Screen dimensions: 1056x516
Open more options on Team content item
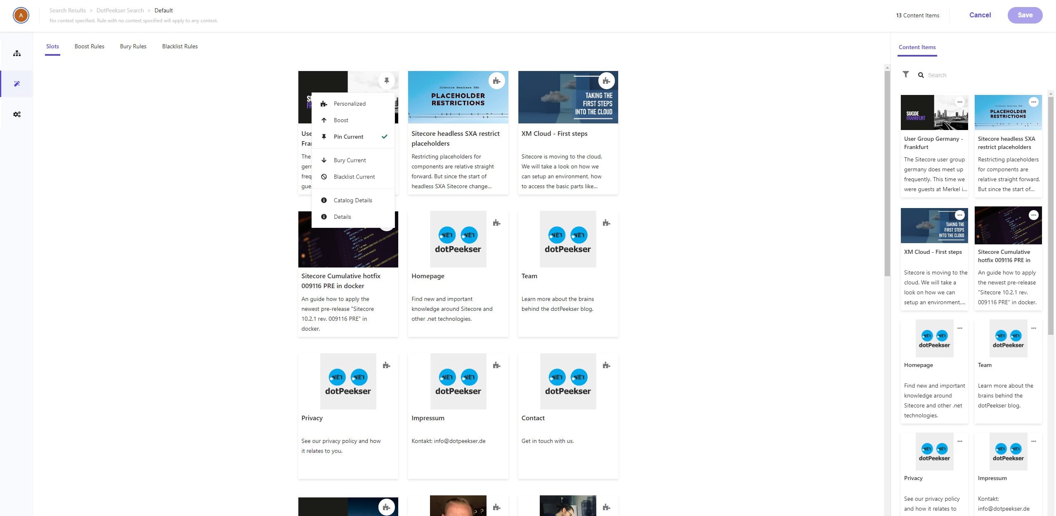[1034, 328]
